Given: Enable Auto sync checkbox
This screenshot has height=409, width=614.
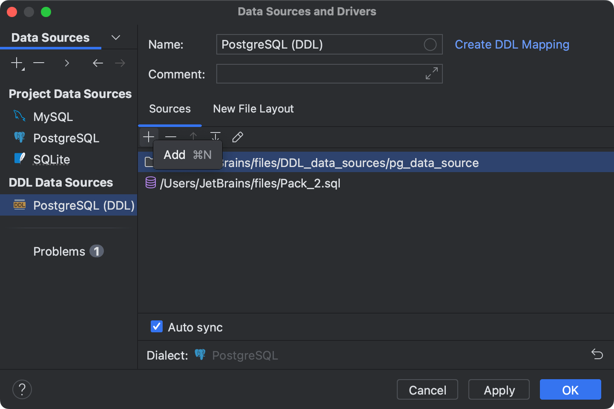Looking at the screenshot, I should pos(156,326).
